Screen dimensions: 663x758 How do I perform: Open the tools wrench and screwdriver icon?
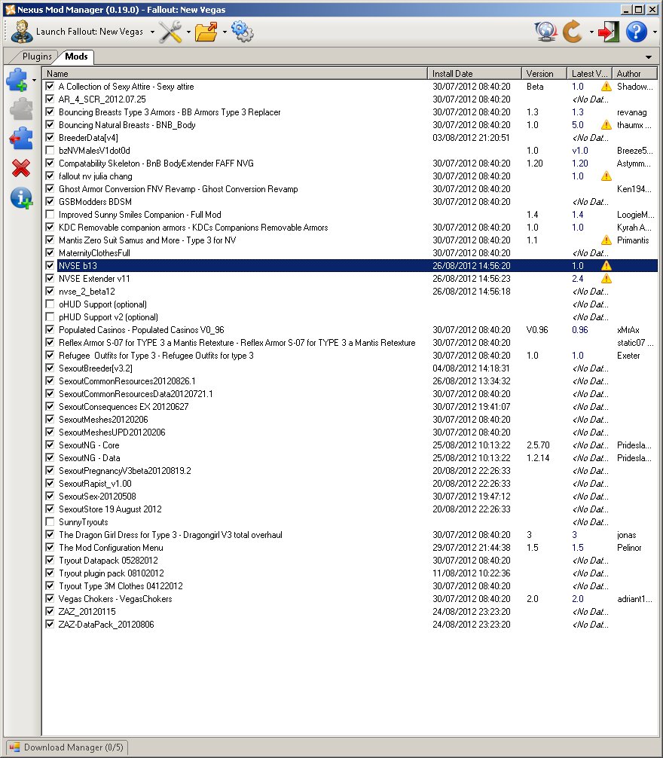(x=170, y=32)
